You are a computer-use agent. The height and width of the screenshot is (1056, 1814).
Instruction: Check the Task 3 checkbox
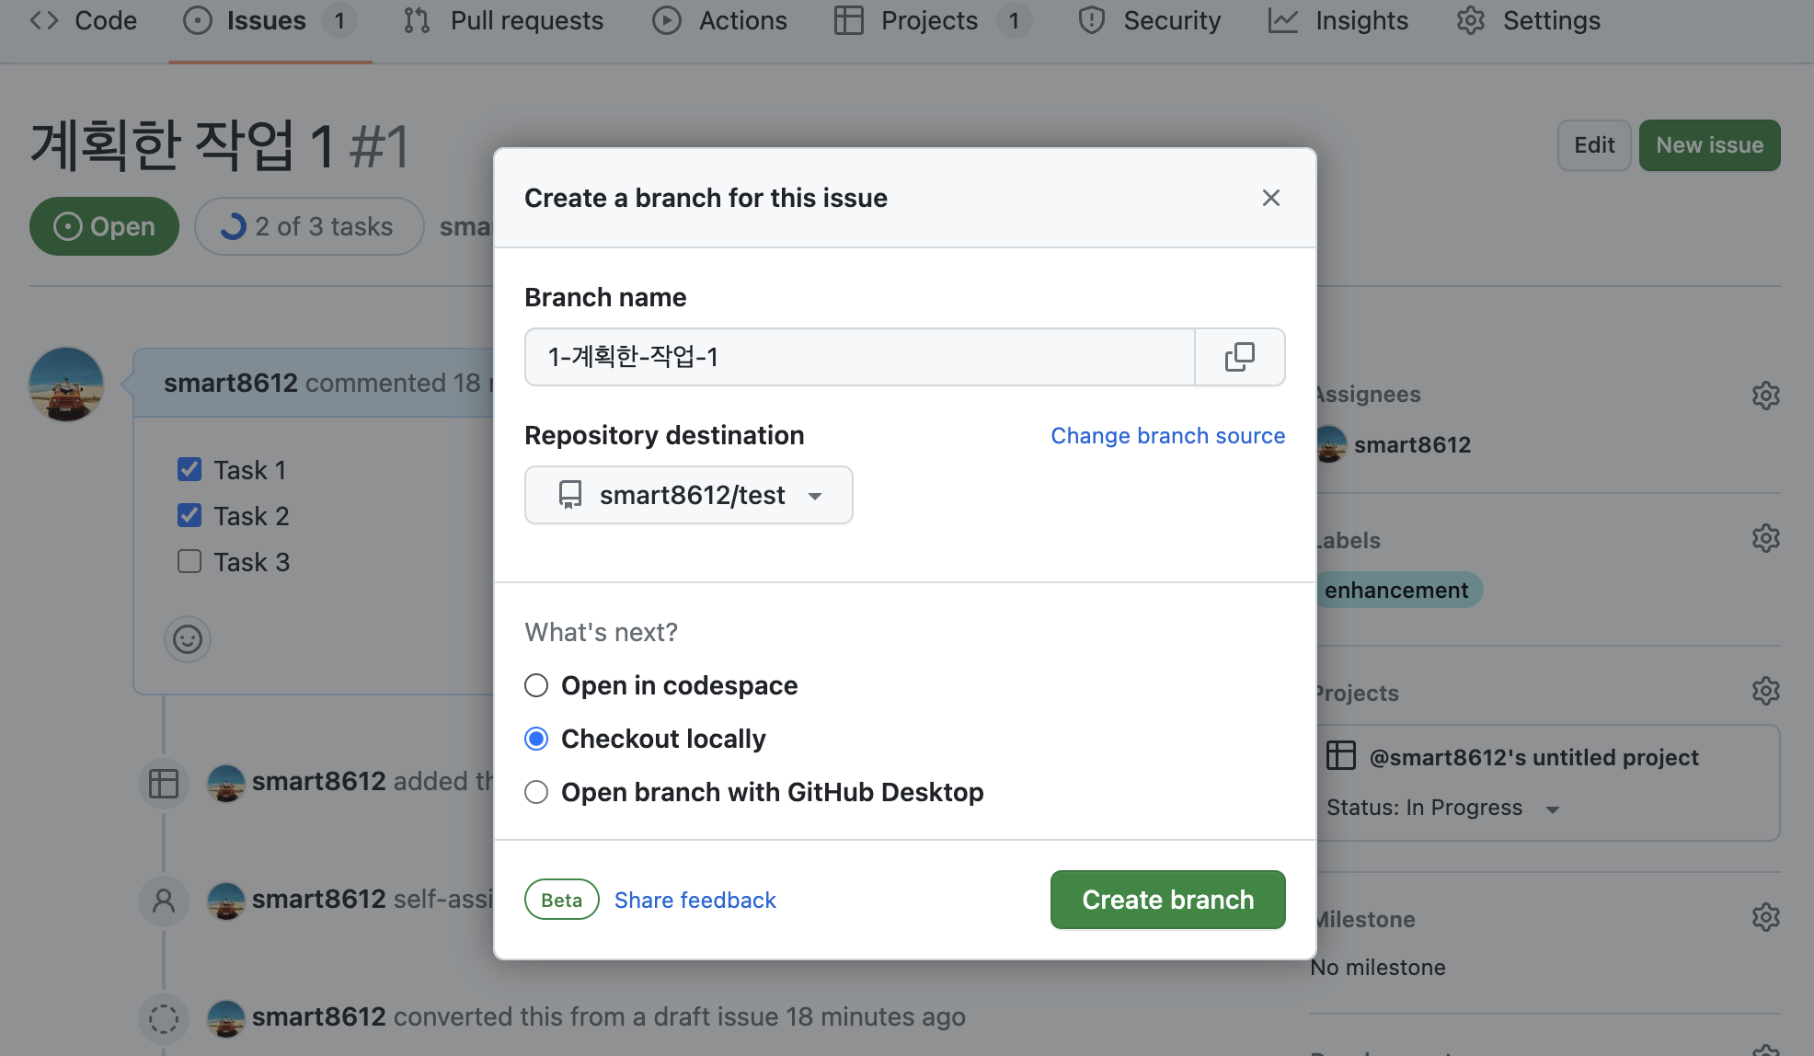coord(189,561)
